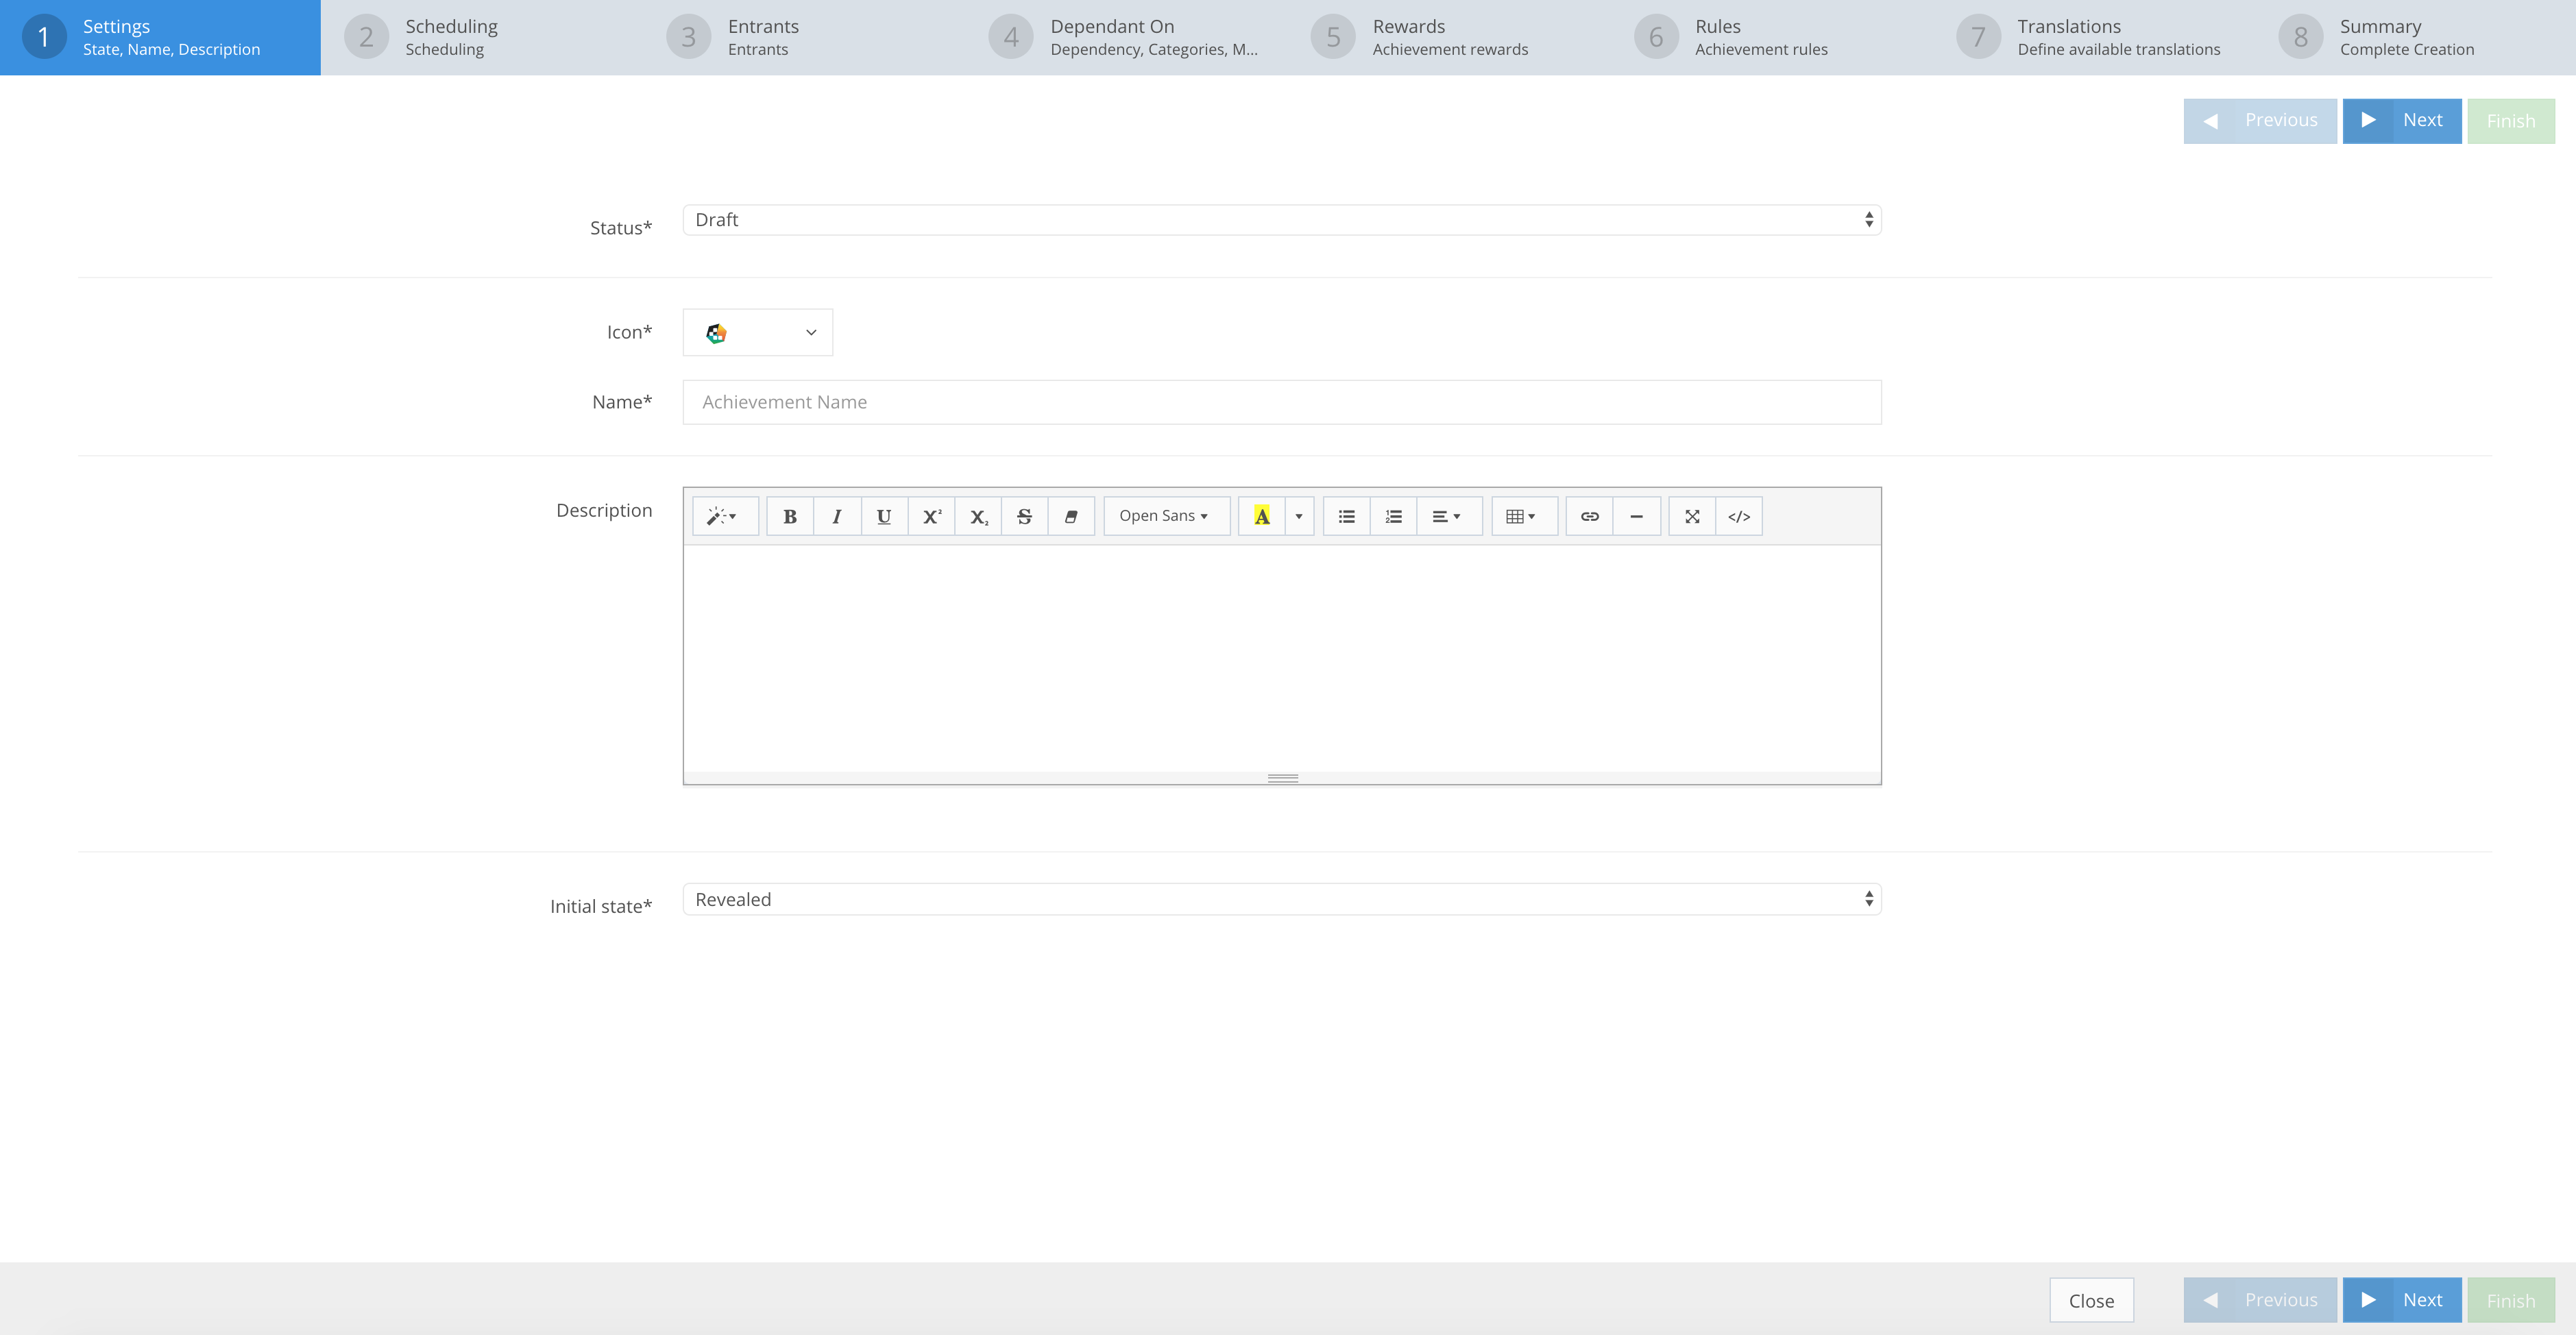Toggle bold formatting in description editor

[x=790, y=517]
